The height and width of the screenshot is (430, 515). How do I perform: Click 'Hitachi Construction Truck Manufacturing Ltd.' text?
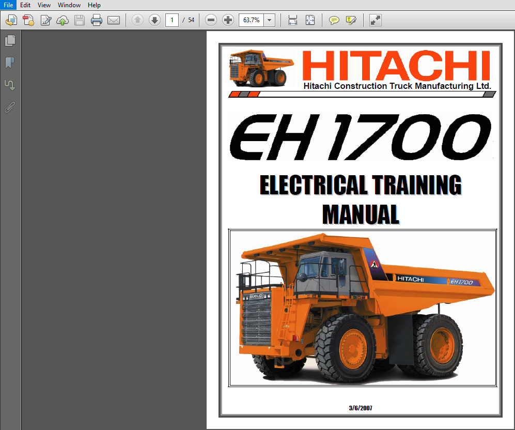click(x=397, y=86)
